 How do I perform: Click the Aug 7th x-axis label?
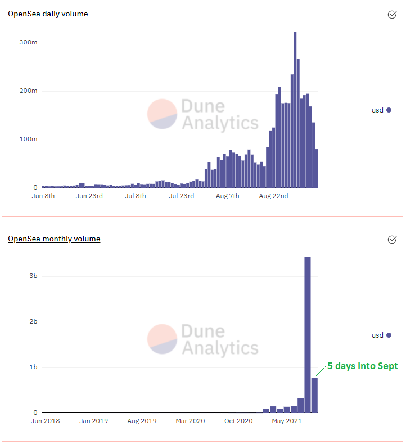[x=228, y=196]
